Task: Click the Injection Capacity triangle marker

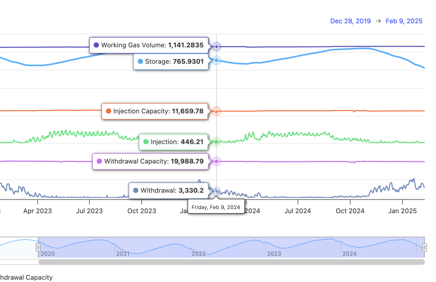Action: coord(217,111)
